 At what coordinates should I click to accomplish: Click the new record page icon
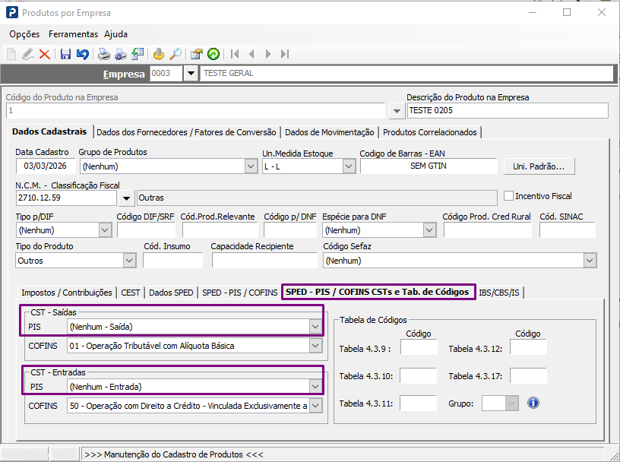11,54
